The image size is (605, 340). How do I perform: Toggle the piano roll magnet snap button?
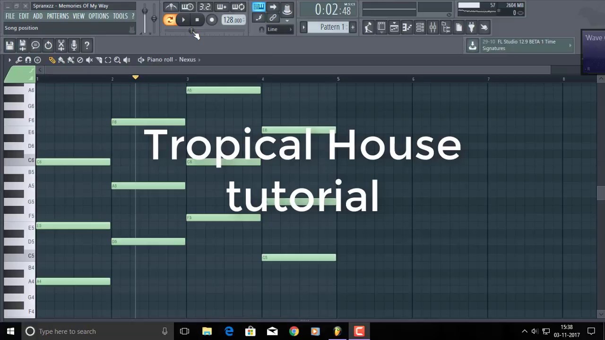[x=28, y=60]
